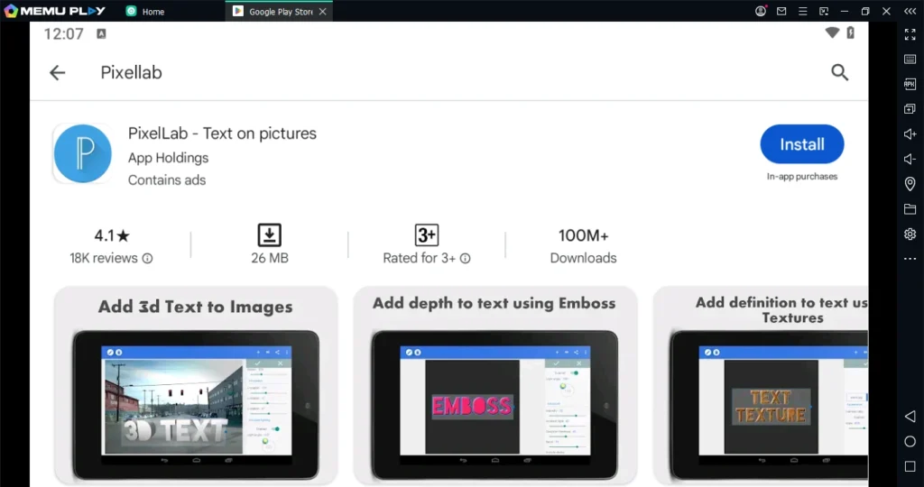924x487 pixels.
Task: Click the Pixellab search query text
Action: click(x=131, y=72)
